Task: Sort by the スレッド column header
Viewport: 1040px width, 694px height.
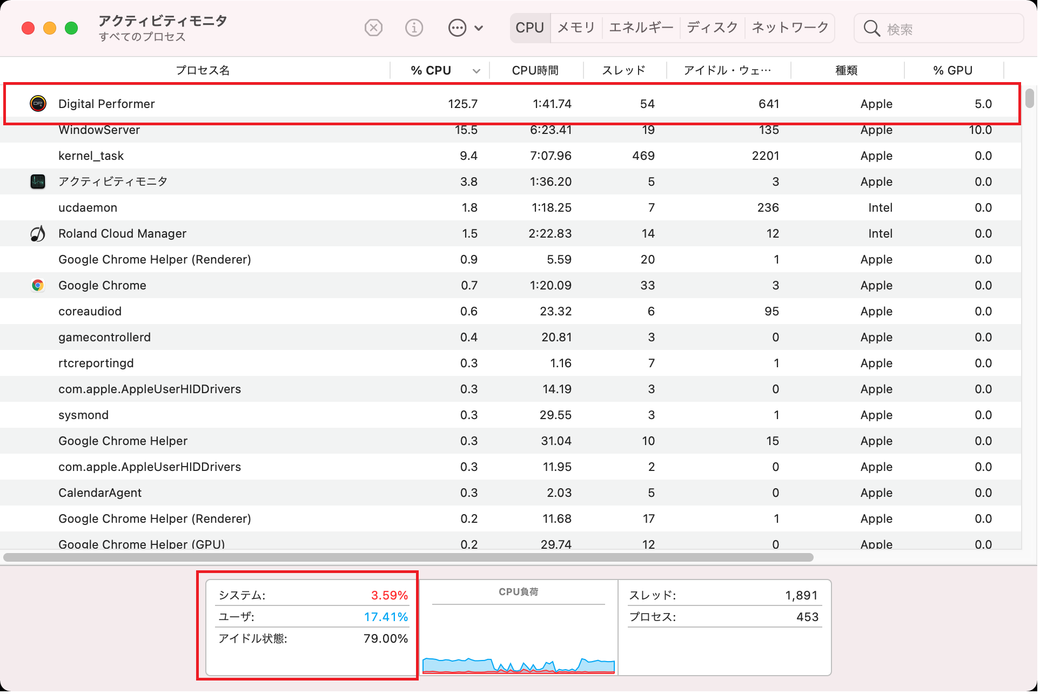Action: [x=625, y=71]
